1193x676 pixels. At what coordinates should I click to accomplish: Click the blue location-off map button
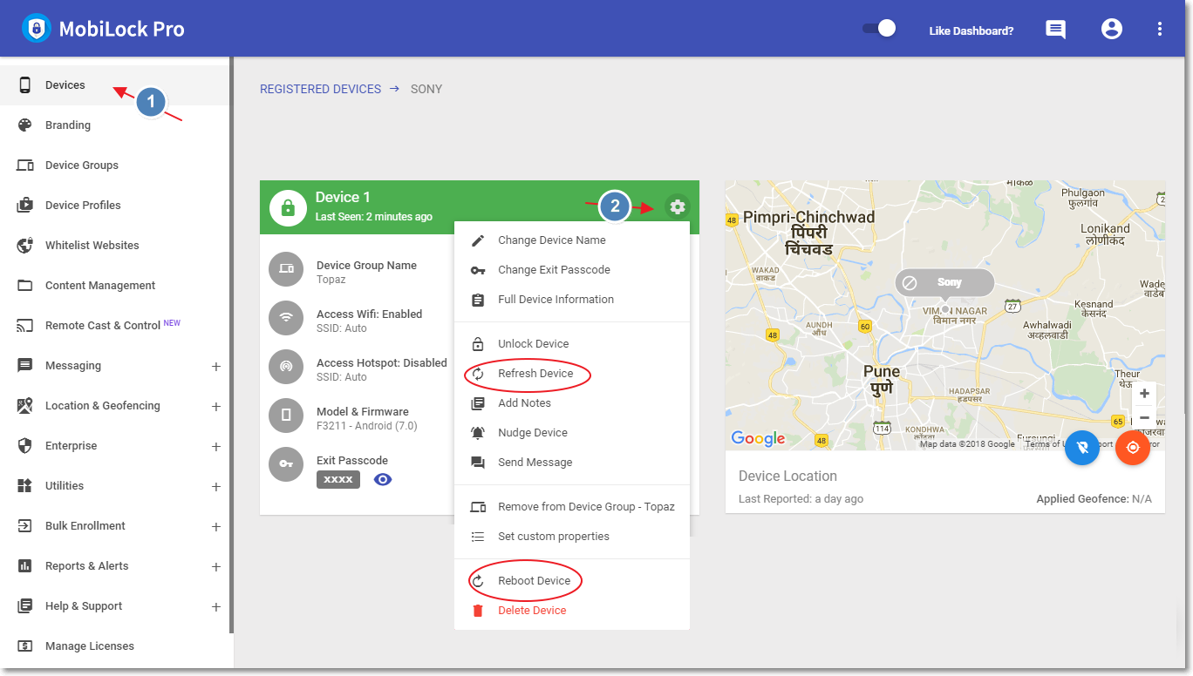click(x=1082, y=447)
